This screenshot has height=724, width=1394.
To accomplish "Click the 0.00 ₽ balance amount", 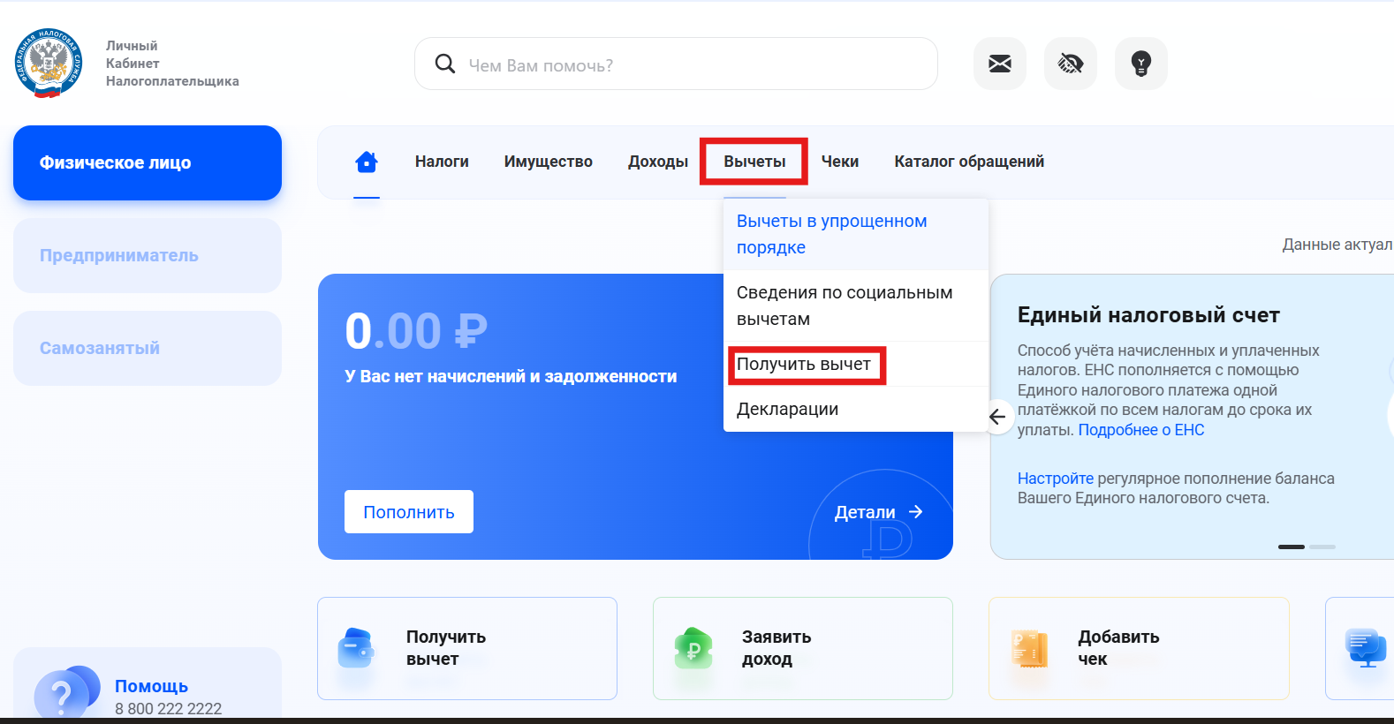I will point(416,331).
